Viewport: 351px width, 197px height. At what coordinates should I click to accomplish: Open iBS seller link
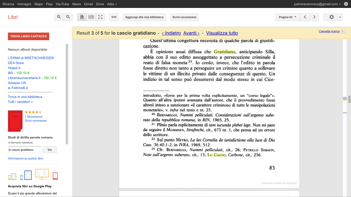click(11, 73)
